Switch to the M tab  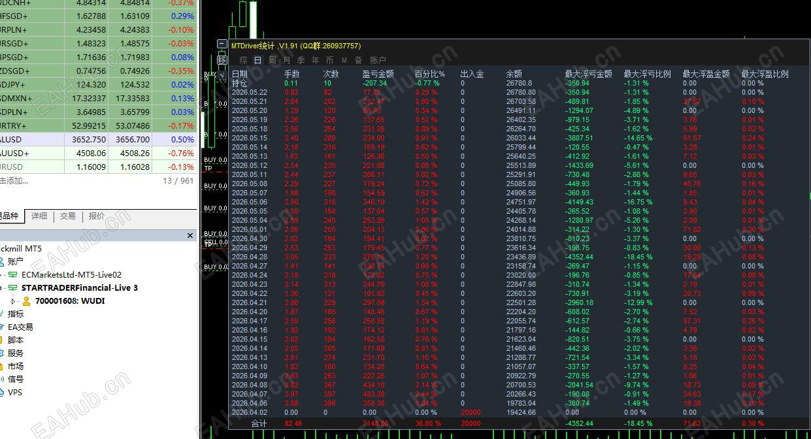[344, 60]
